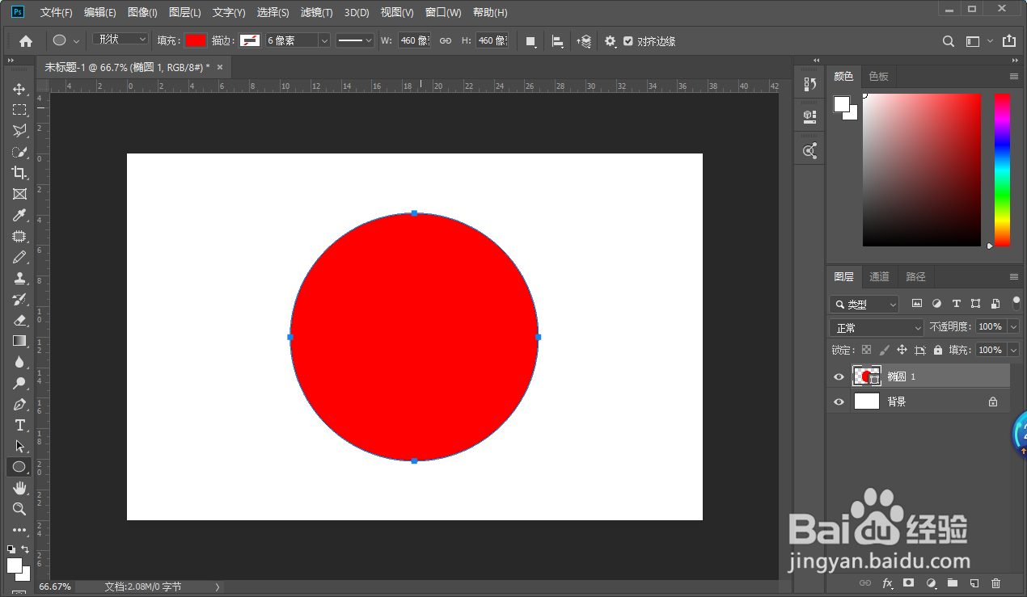Open the 文件(F) menu
The image size is (1027, 597).
tap(57, 13)
